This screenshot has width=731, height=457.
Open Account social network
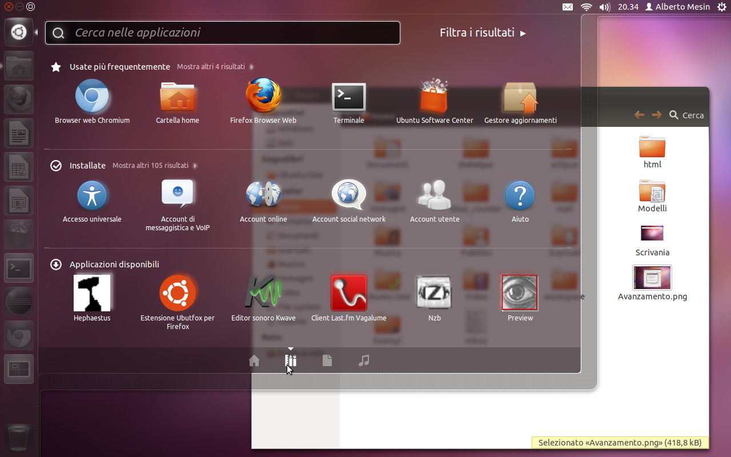(349, 194)
